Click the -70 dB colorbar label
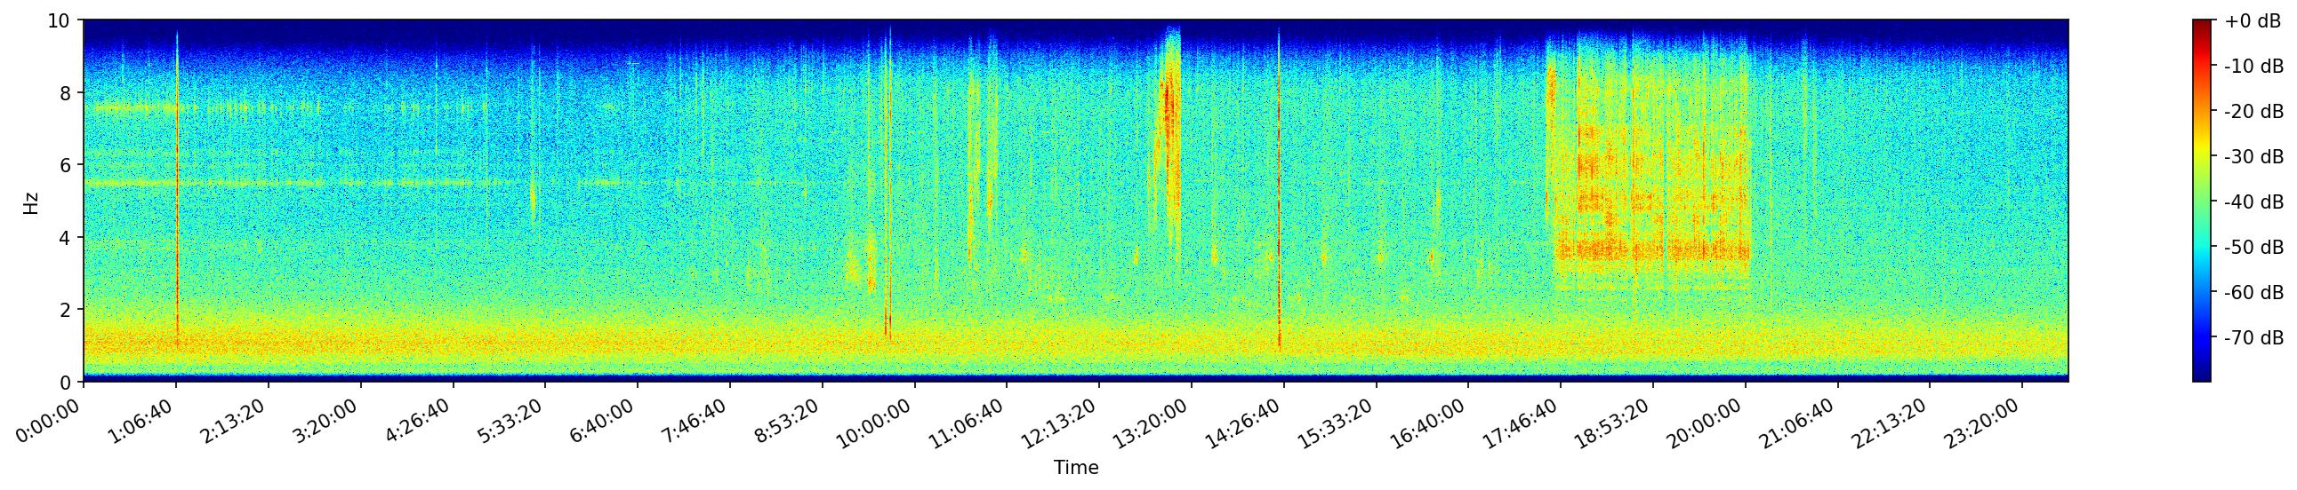Viewport: 2297px width, 490px height. point(2253,338)
